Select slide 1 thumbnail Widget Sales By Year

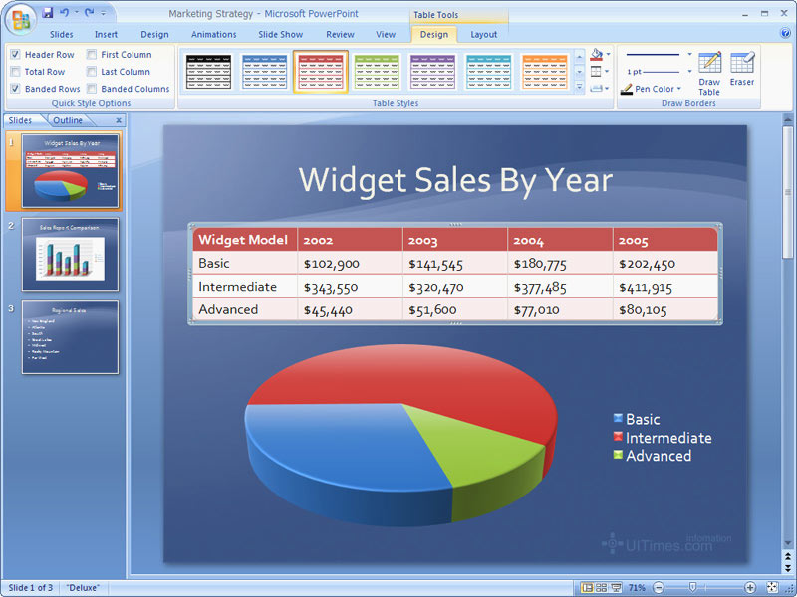70,171
